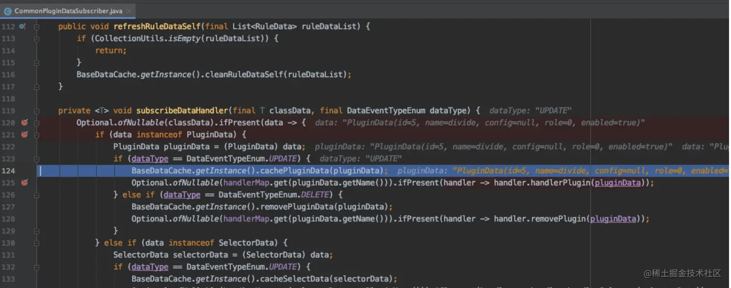Click underlined pluginData on line 128
The height and width of the screenshot is (288, 731).
pos(613,219)
